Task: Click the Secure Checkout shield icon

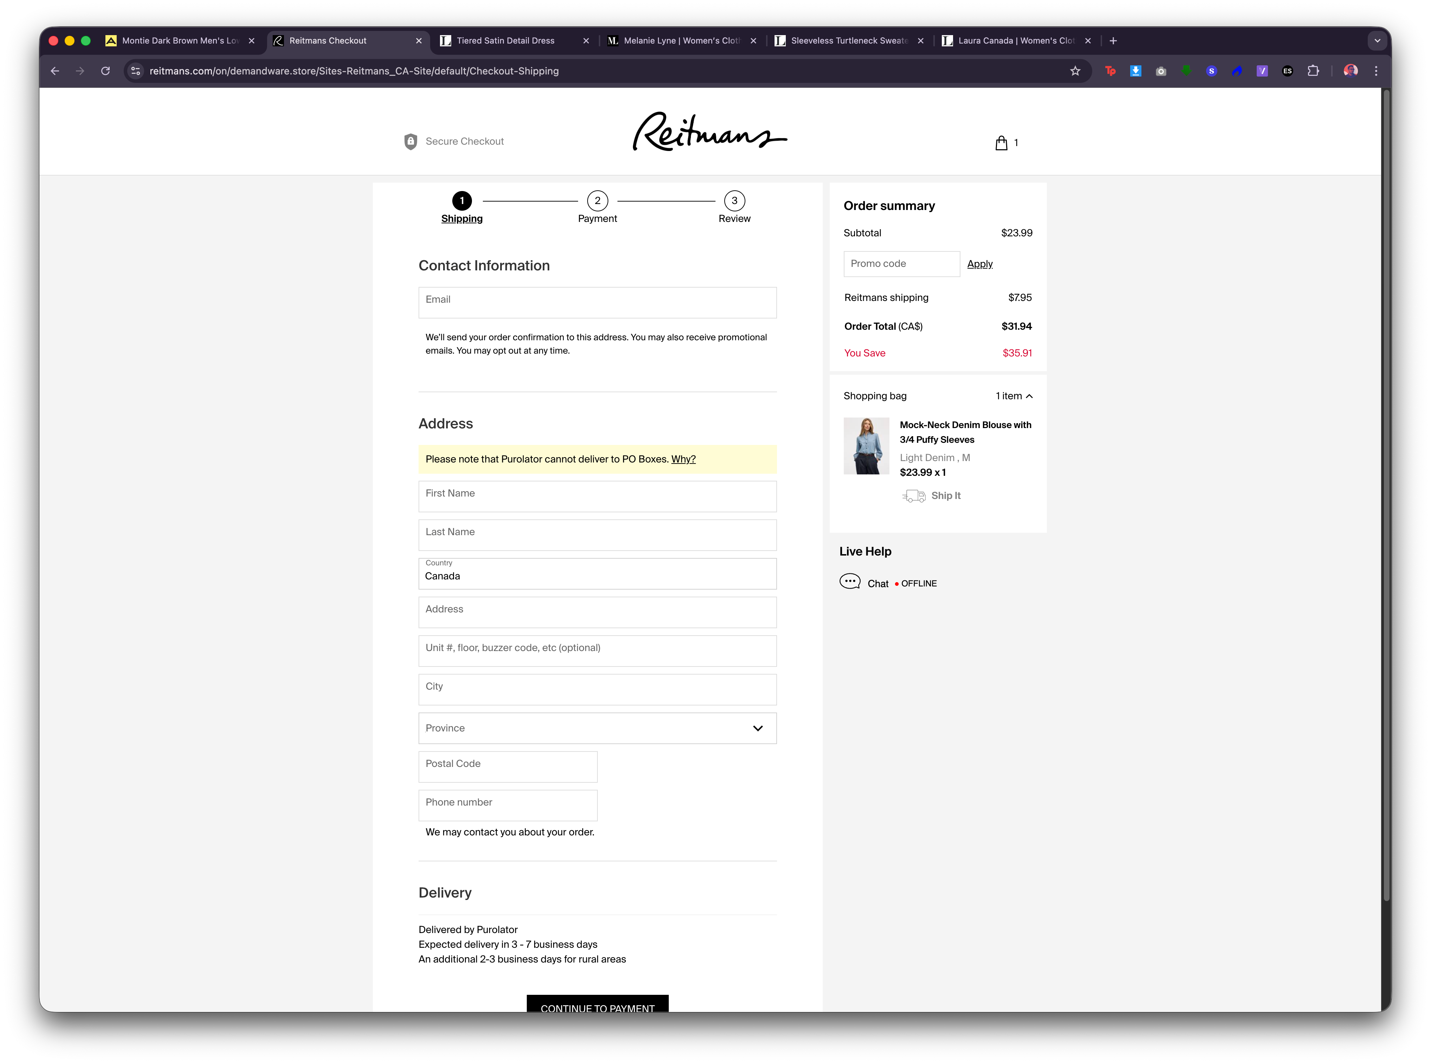Action: pyautogui.click(x=410, y=142)
